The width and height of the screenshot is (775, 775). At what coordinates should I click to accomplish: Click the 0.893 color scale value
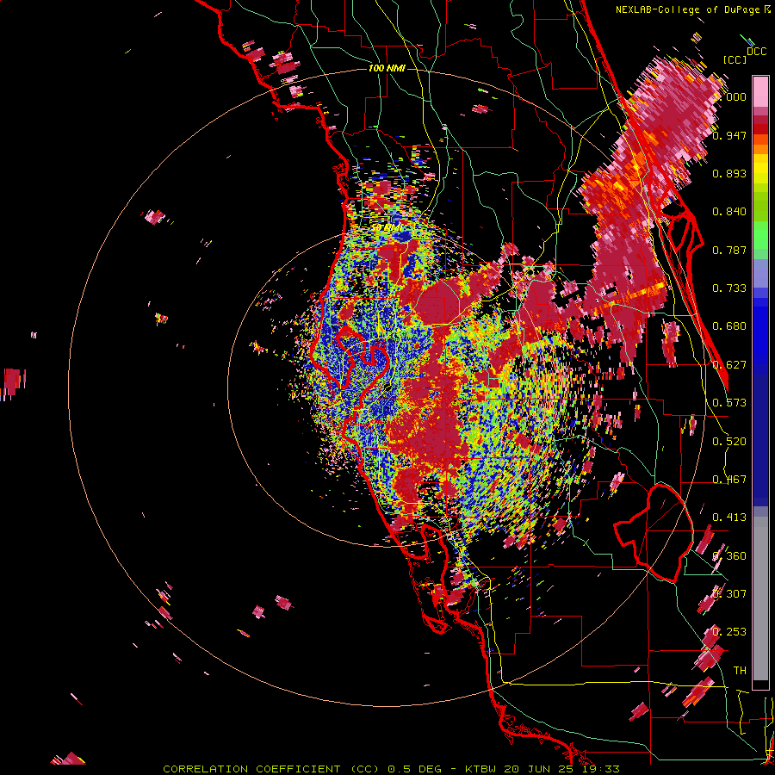click(729, 173)
